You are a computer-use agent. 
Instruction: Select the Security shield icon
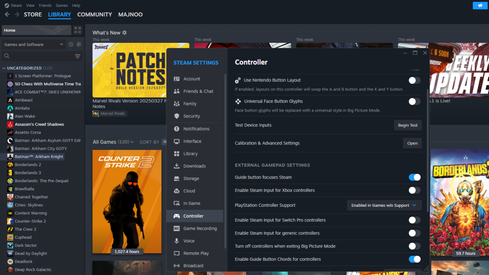point(176,116)
